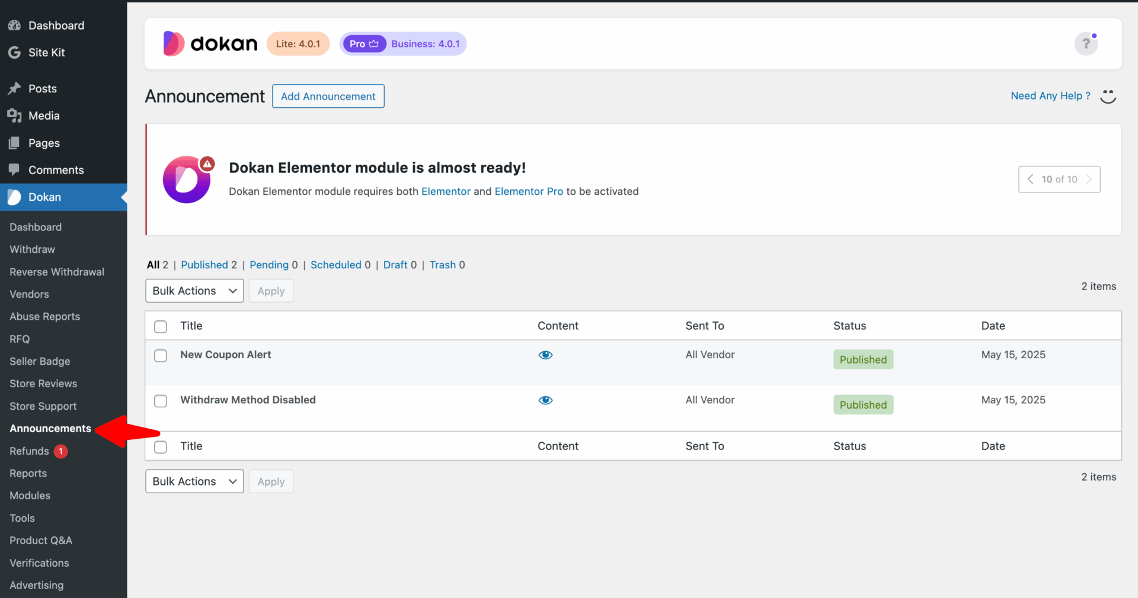Image resolution: width=1138 pixels, height=598 pixels.
Task: View content of Withdraw Method Disabled
Action: (545, 400)
